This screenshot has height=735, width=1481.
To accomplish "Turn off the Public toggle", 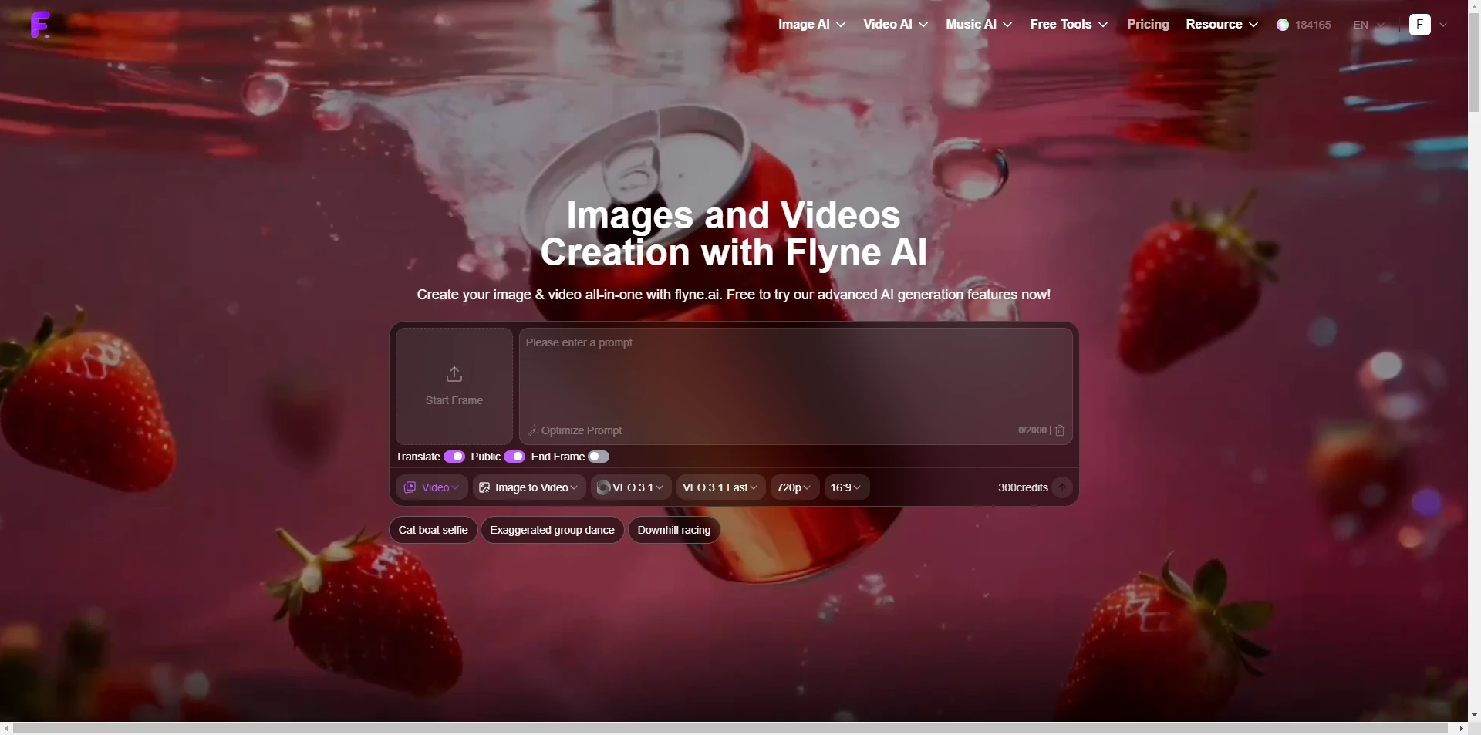I will pos(514,457).
